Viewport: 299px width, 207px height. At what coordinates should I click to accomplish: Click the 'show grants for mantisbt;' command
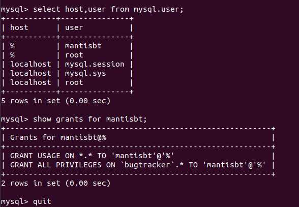[90, 119]
